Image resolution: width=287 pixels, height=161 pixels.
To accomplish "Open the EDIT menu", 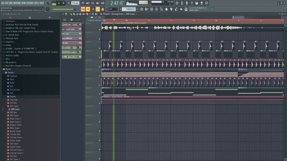I will pyautogui.click(x=7, y=3).
